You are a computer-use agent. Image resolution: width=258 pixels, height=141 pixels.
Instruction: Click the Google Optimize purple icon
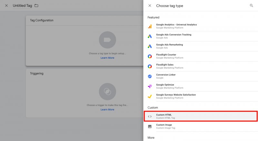click(x=150, y=86)
